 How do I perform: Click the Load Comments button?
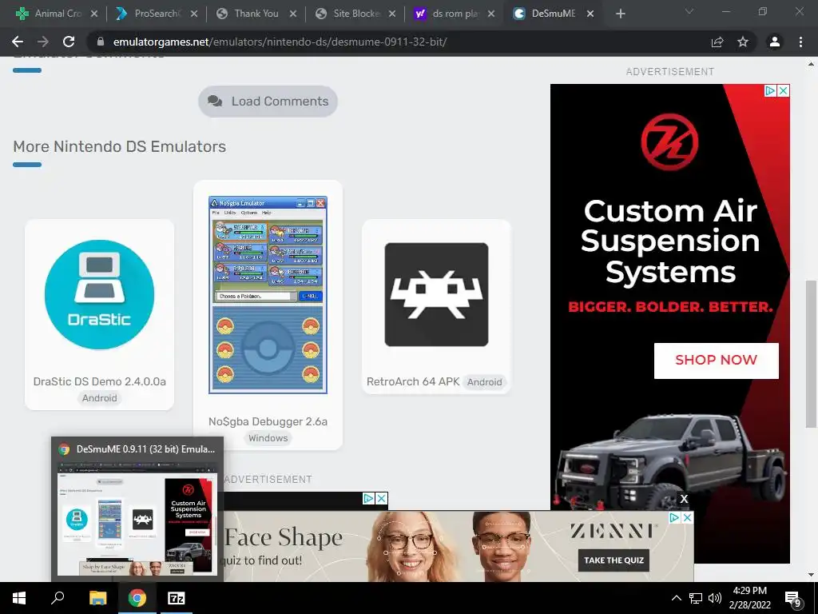268,102
